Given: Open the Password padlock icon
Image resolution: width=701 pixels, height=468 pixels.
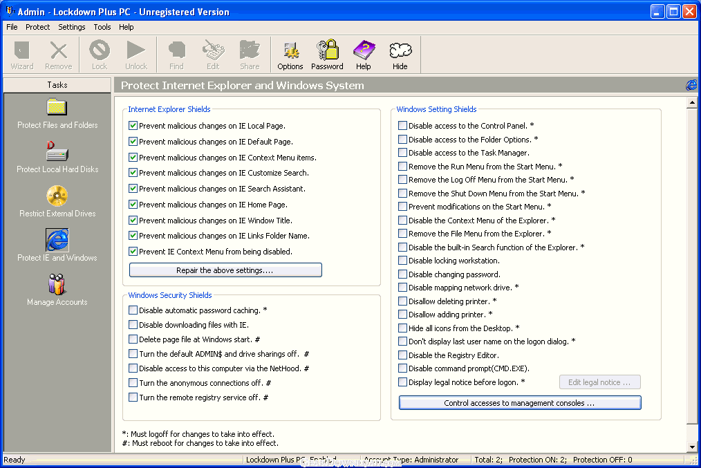Looking at the screenshot, I should tap(327, 55).
